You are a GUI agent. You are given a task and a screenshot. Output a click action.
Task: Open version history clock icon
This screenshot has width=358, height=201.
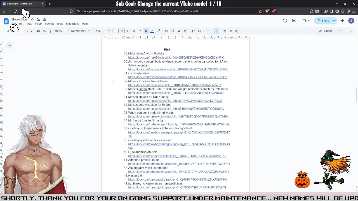click(285, 21)
